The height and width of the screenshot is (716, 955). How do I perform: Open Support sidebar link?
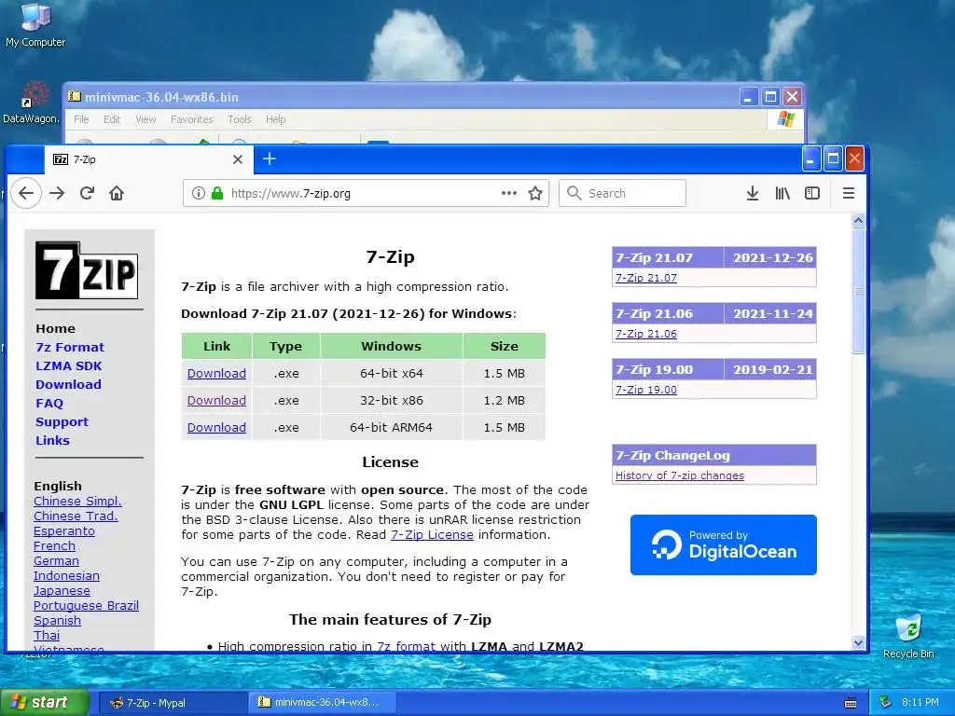[x=62, y=422]
